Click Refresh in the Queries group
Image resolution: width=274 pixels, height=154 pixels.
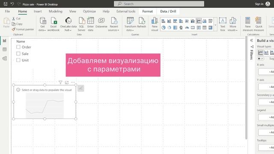pyautogui.click(x=141, y=22)
